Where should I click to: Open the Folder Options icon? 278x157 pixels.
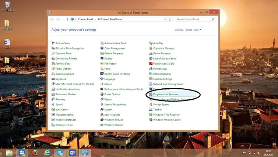click(53, 69)
